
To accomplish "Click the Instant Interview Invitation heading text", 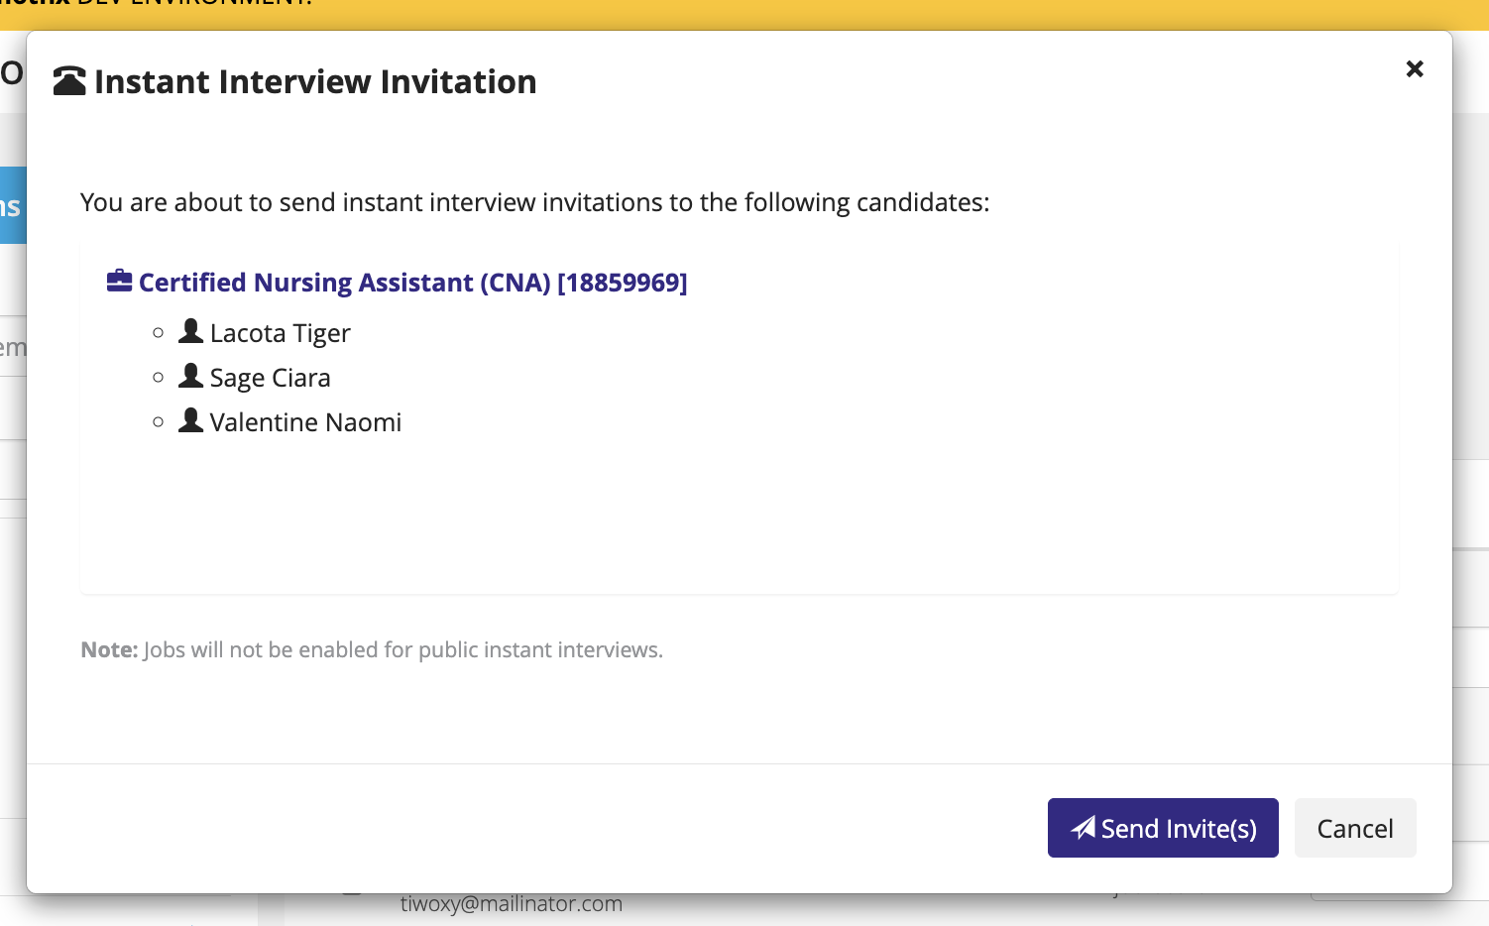I will 315,81.
